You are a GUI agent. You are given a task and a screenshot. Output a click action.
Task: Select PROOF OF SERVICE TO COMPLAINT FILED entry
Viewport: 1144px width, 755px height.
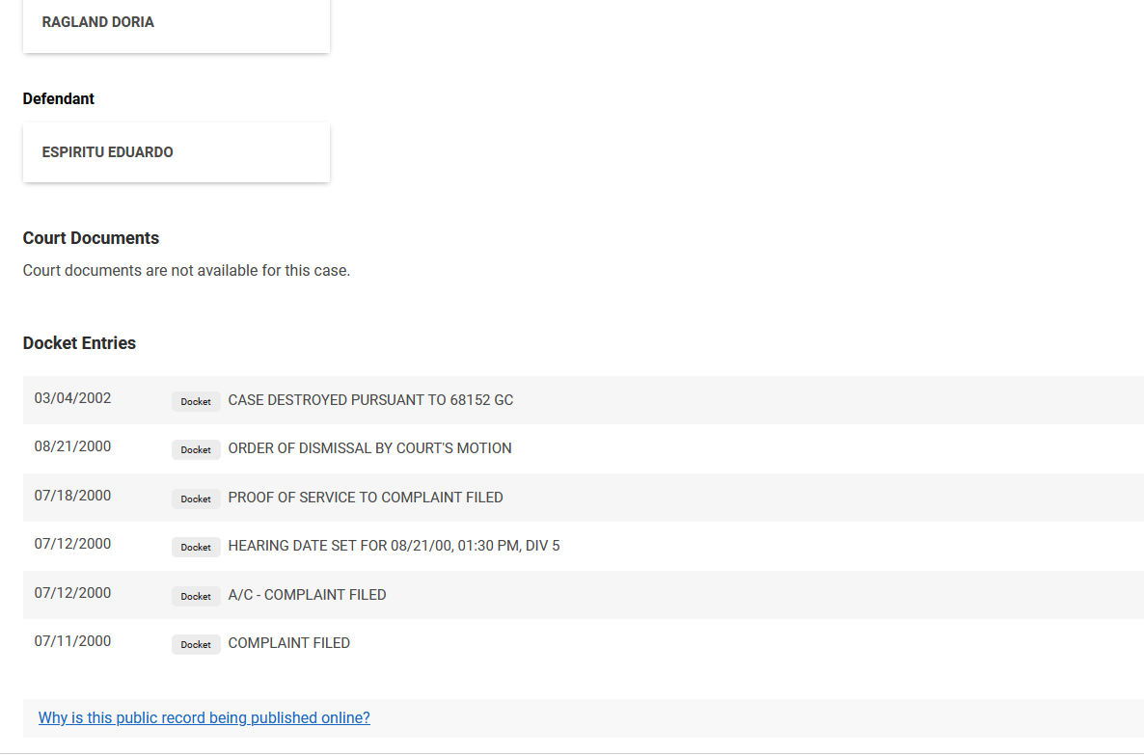click(366, 498)
